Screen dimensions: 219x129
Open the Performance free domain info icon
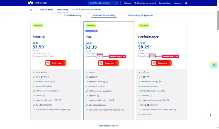(175, 110)
